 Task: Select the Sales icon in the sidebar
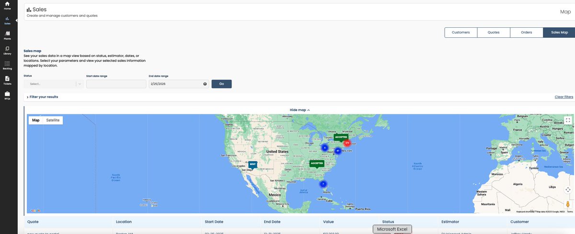tap(7, 20)
